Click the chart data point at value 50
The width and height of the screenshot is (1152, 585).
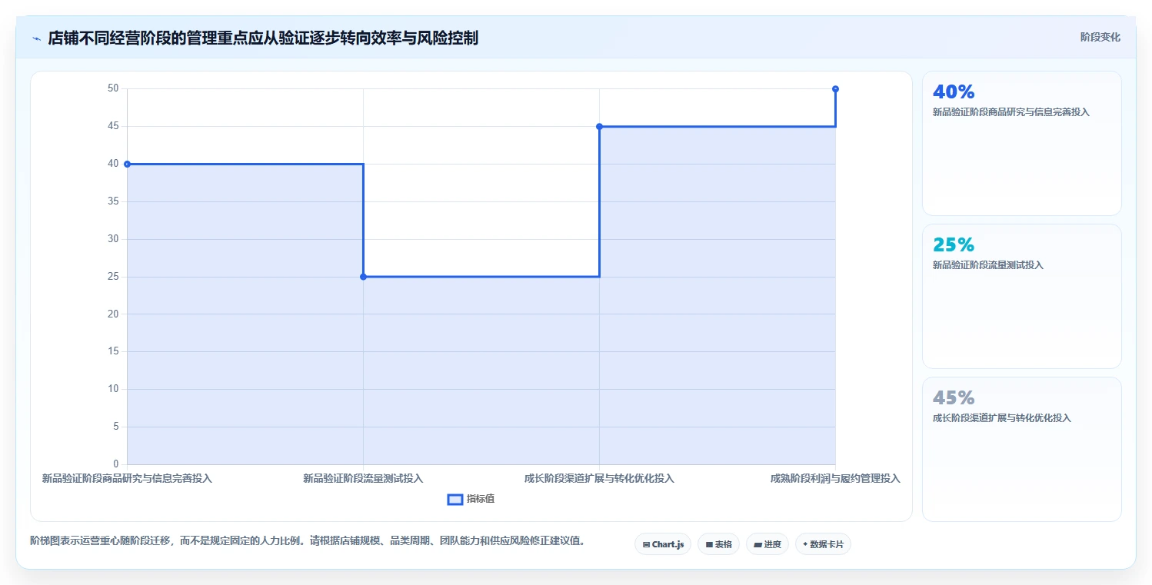coord(835,89)
